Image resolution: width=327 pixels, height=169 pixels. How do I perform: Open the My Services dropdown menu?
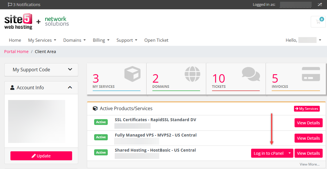point(42,40)
